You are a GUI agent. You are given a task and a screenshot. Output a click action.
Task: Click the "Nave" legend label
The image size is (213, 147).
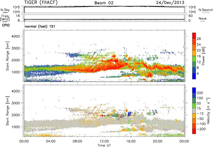tap(203, 18)
